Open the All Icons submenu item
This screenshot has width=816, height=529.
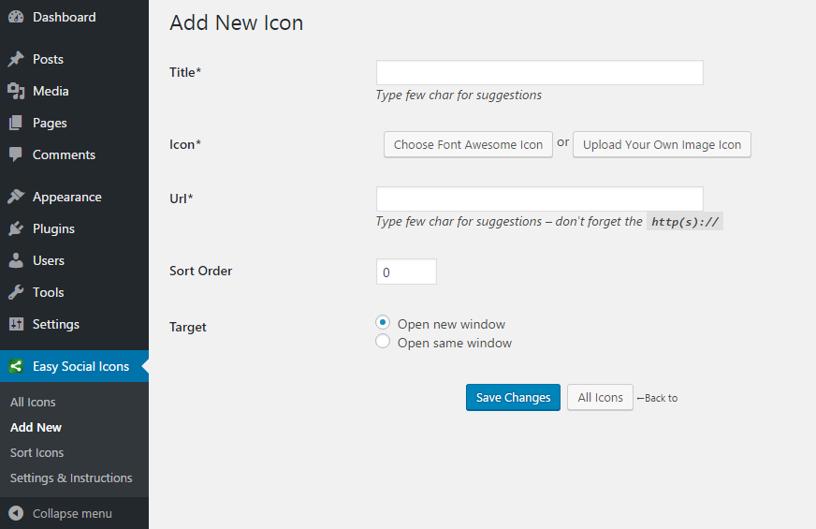coord(33,402)
